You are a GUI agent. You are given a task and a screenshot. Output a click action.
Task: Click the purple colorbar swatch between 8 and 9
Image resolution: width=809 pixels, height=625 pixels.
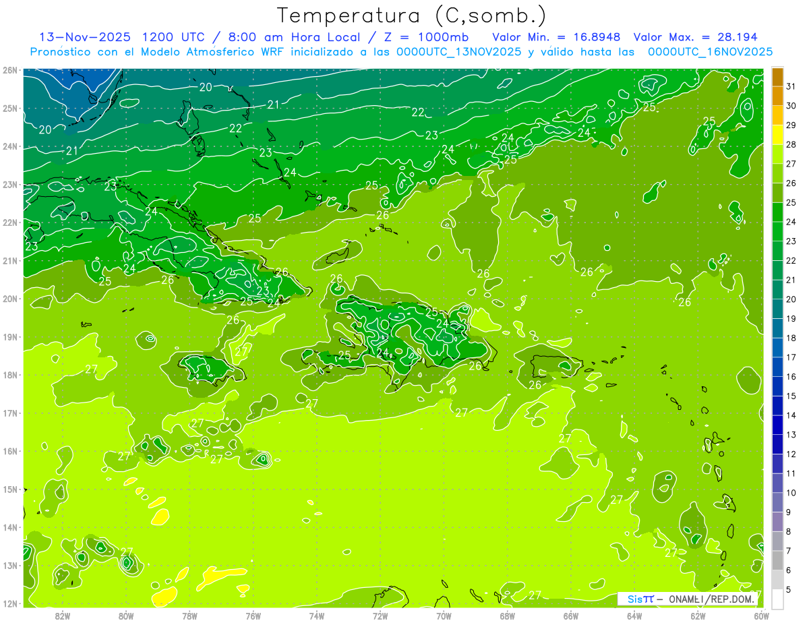(x=777, y=522)
